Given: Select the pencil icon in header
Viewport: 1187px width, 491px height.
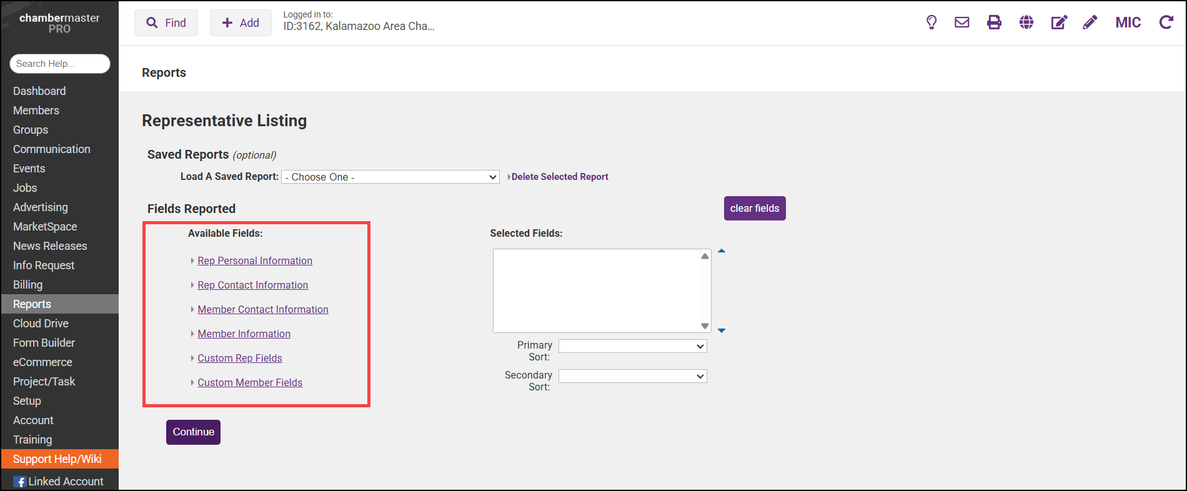Looking at the screenshot, I should (x=1090, y=22).
